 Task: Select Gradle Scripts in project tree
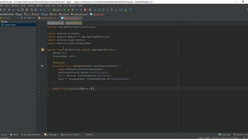pyautogui.click(x=9, y=25)
